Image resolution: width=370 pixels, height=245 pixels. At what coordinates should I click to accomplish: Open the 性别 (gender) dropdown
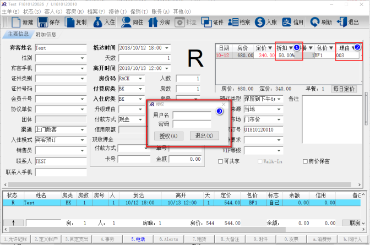(x=82, y=58)
